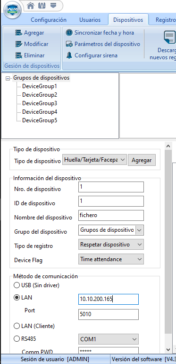This screenshot has height=364, width=176.
Task: Click the scroll down arrow of form scrollbar
Action: pos(168,349)
